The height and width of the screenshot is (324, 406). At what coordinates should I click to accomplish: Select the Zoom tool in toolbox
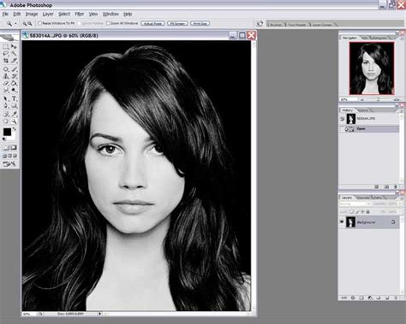coord(14,121)
